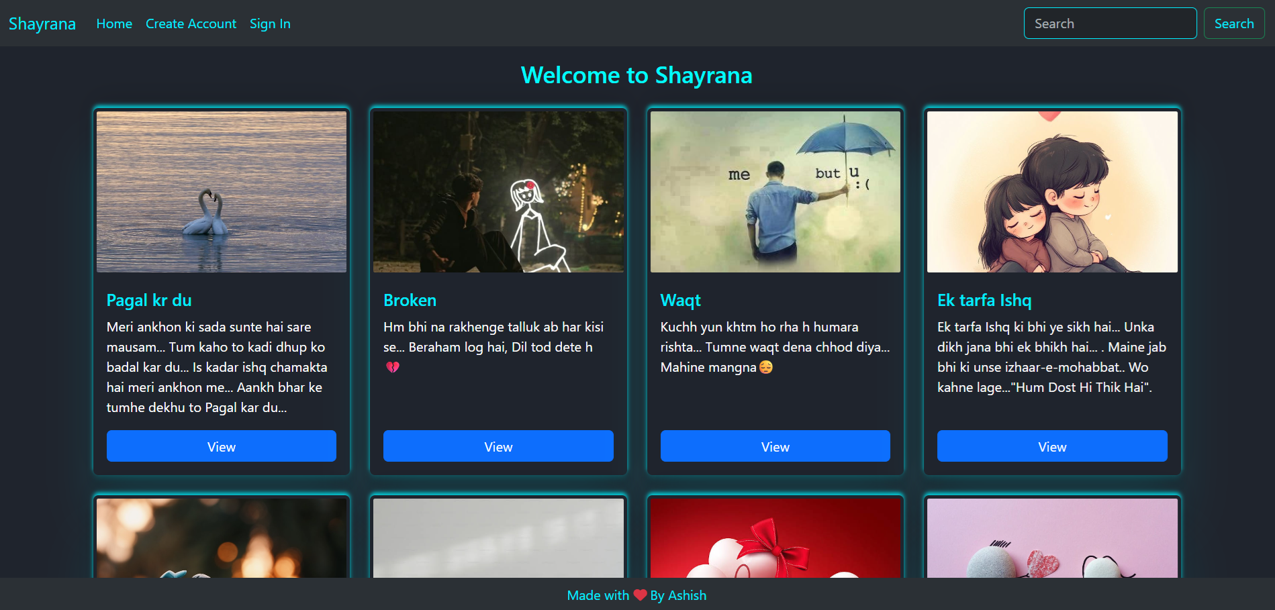
Task: Click the Kuchh yun khtm shayari text
Action: (x=775, y=347)
